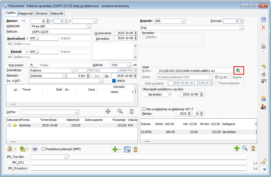
Task: Open the Załączniki tab
Action: tap(57, 13)
